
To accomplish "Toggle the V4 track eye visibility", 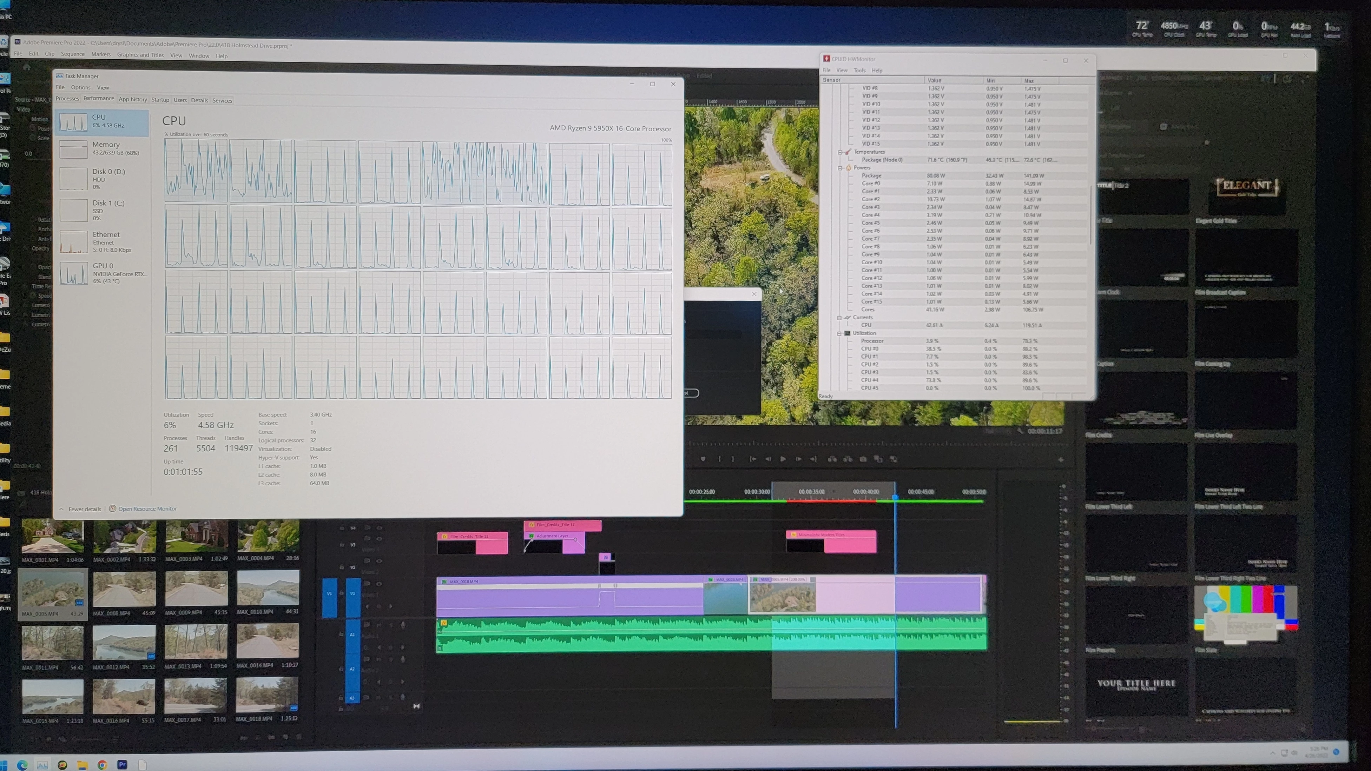I will click(x=380, y=528).
